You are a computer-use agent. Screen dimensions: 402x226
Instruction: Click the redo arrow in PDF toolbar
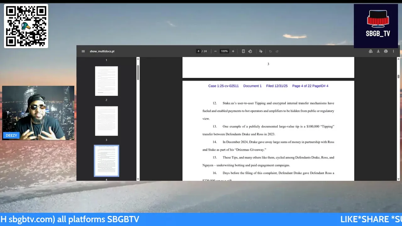(277, 51)
